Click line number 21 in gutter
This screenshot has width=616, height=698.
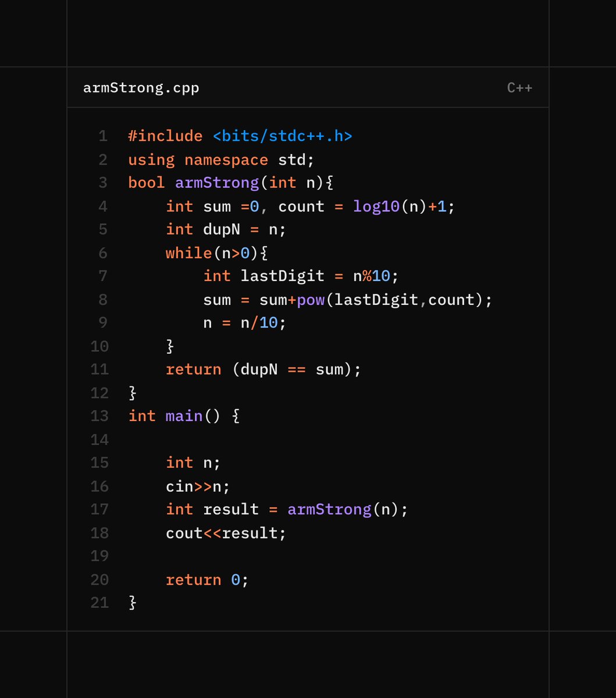click(99, 603)
